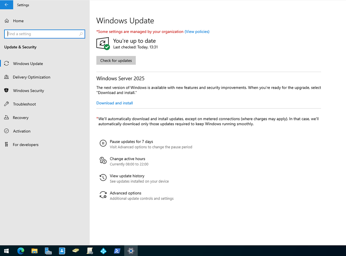The image size is (346, 256).
Task: Click the back arrow in Settings
Action: point(6,4)
